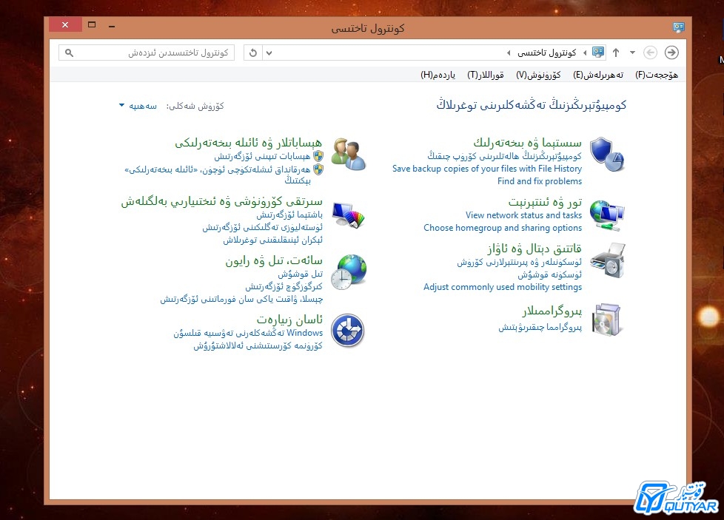724x520 pixels.
Task: Open Clock, Language and Region heading link
Action: point(274,261)
